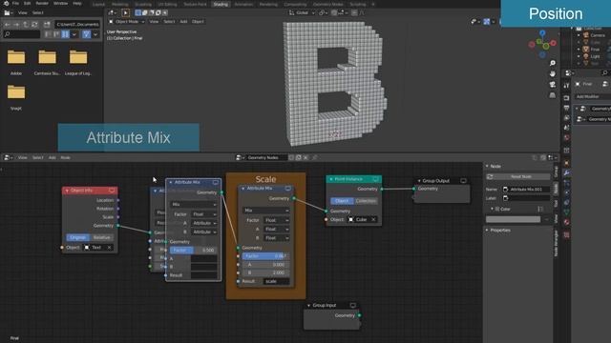Open the Edit menu
This screenshot has height=343, width=611.
[x=28, y=3]
